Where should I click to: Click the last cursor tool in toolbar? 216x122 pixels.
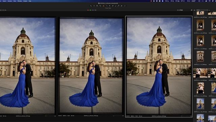[x=125, y=6]
